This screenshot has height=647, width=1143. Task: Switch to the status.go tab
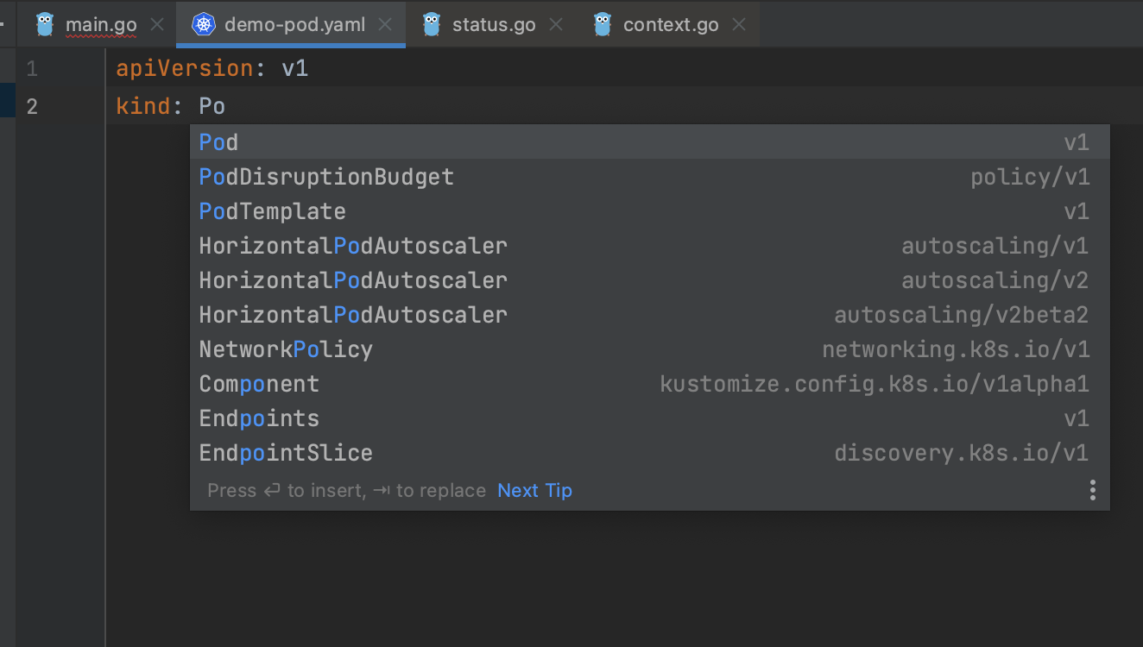pyautogui.click(x=494, y=24)
